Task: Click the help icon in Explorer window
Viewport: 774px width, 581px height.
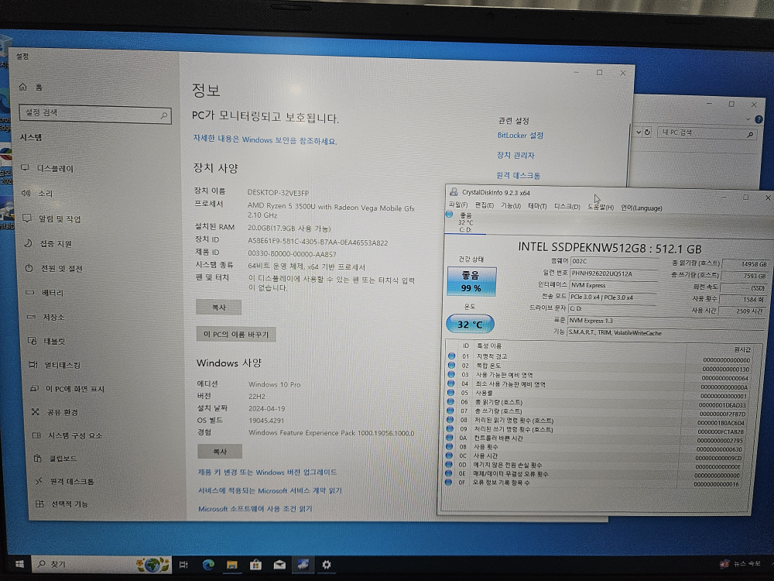Action: click(x=759, y=119)
